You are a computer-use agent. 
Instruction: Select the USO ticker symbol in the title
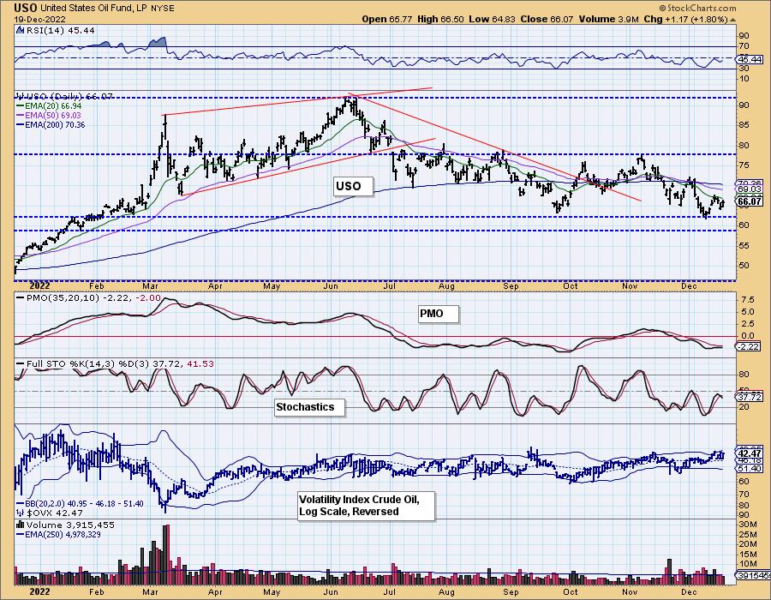click(x=25, y=8)
